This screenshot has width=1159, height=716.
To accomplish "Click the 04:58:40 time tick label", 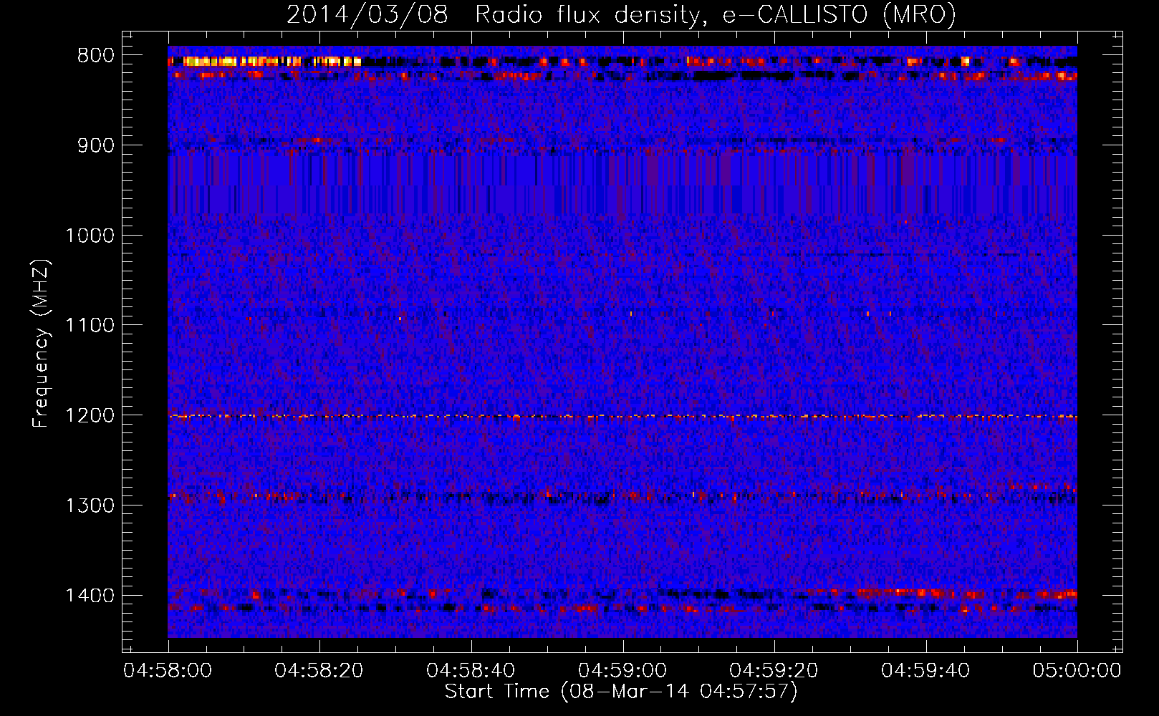I will [x=471, y=671].
